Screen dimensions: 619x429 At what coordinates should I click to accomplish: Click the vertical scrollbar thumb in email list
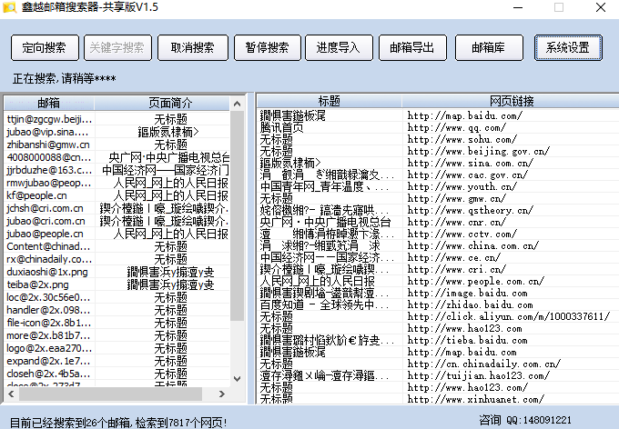(x=237, y=216)
